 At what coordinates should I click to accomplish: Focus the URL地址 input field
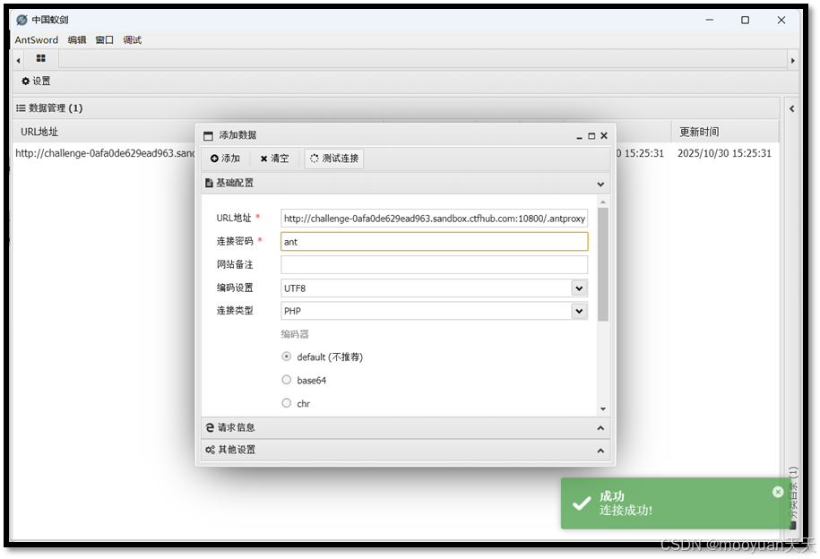tap(434, 219)
